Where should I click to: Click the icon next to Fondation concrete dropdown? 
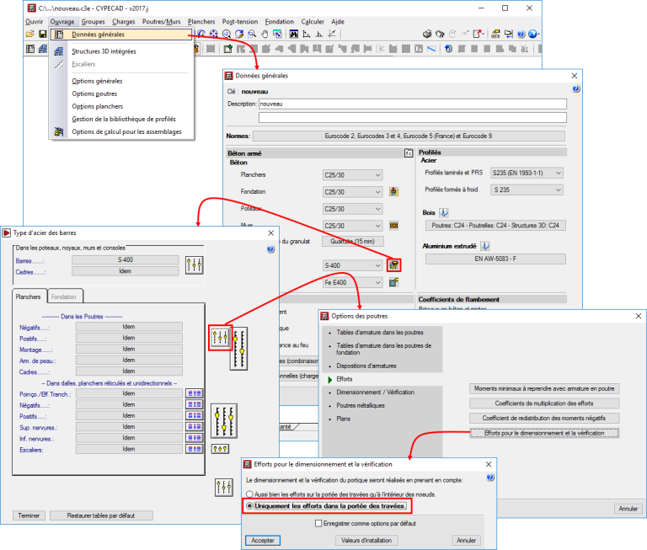[394, 192]
